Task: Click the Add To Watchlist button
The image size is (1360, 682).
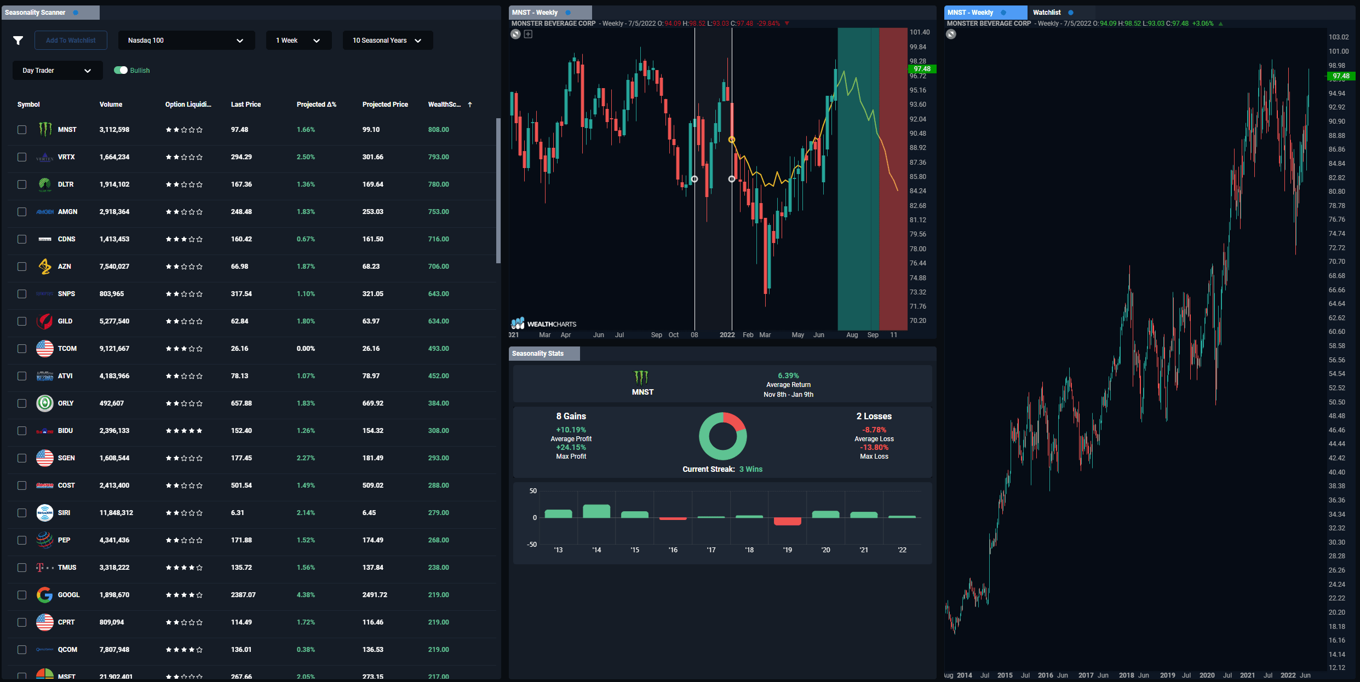Action: 71,41
